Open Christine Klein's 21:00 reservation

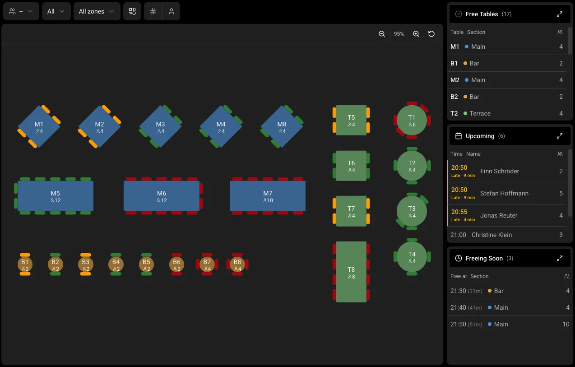tap(507, 235)
